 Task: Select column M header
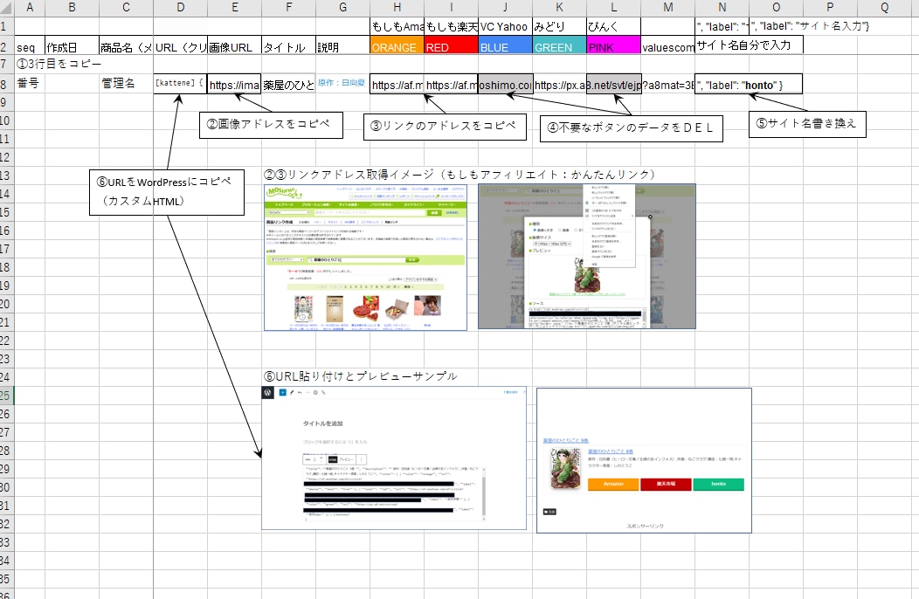667,8
